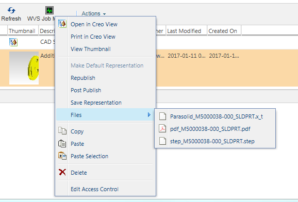The width and height of the screenshot is (298, 202).
Task: Open the Actions dropdown menu
Action: coord(94,13)
